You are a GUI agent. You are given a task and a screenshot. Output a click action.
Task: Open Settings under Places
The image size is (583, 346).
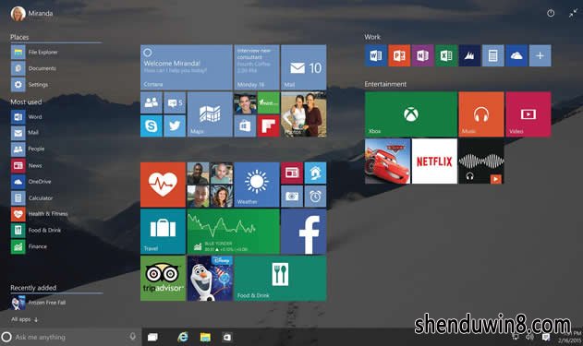[30, 85]
